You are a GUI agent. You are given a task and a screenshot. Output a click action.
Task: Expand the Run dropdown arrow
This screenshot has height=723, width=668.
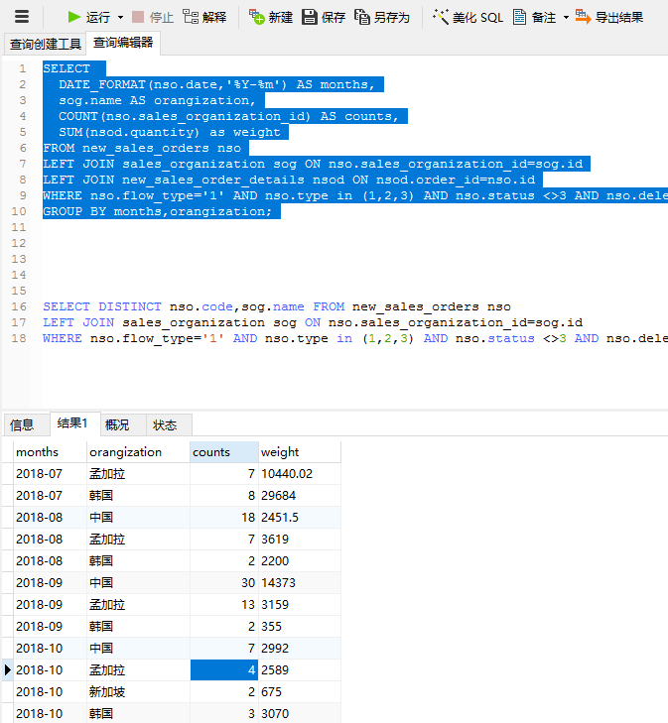121,17
